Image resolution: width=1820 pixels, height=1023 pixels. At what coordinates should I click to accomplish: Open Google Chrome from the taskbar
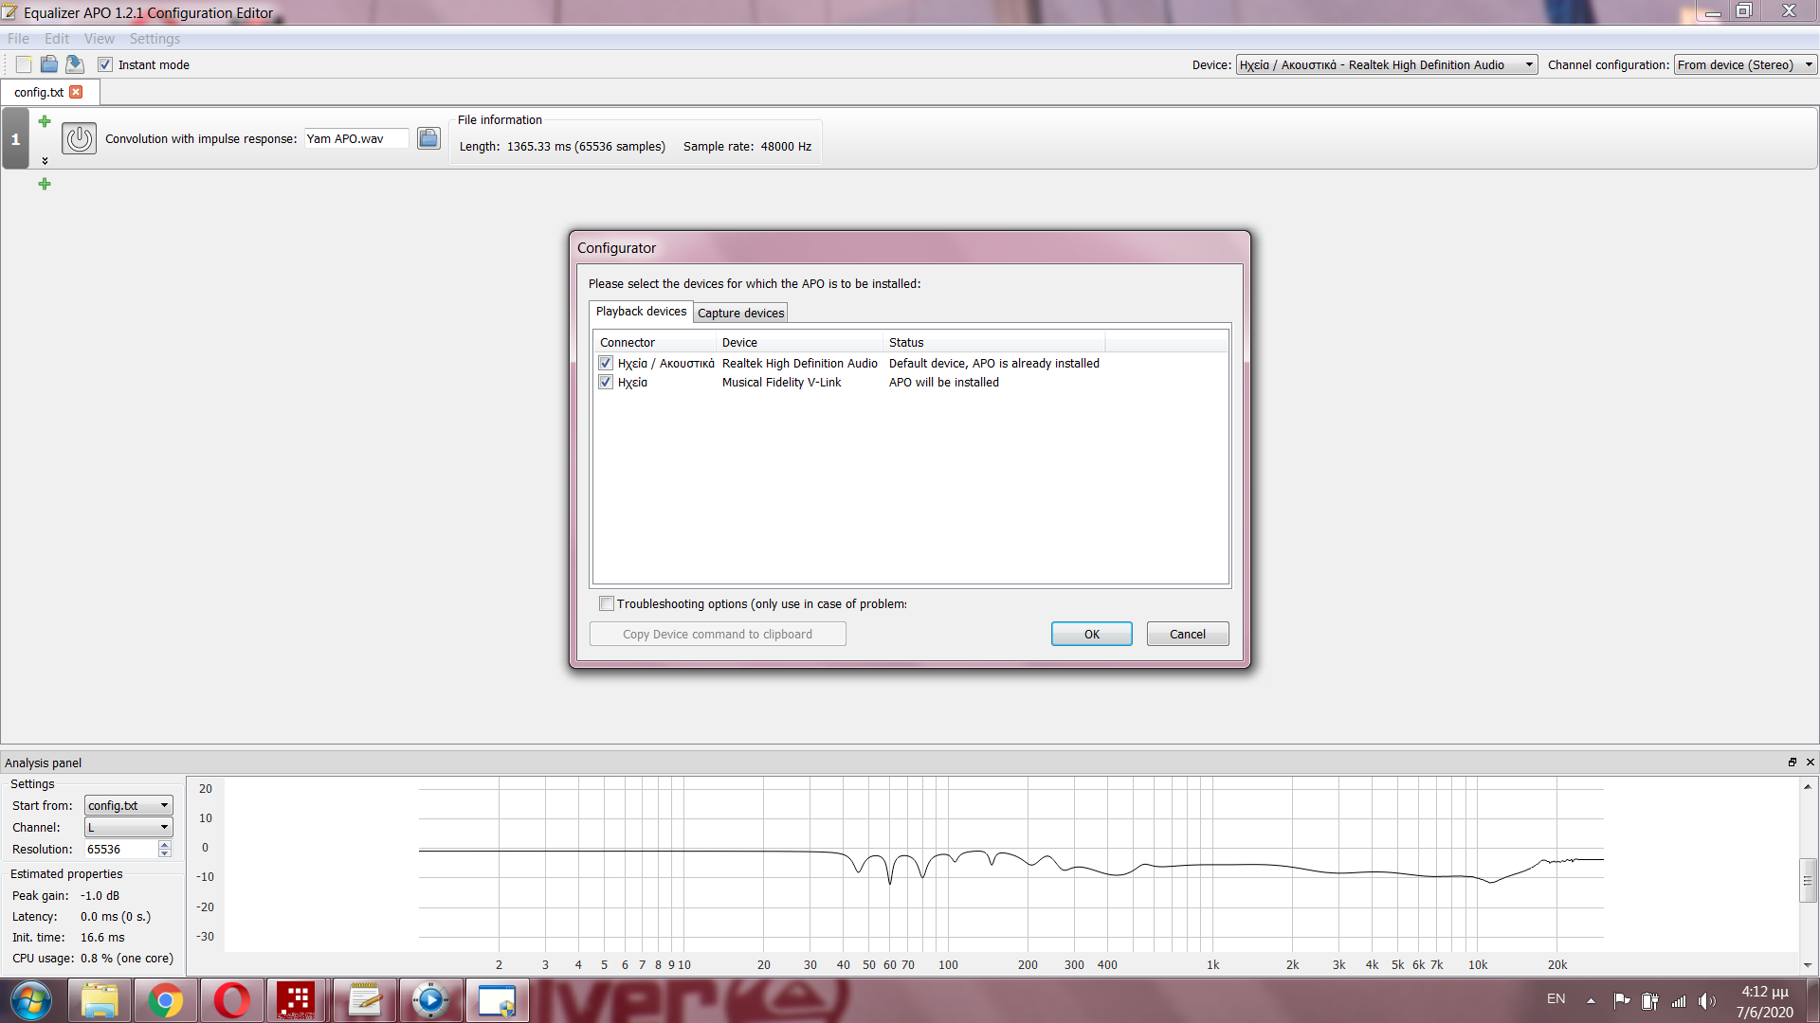[x=165, y=1000]
